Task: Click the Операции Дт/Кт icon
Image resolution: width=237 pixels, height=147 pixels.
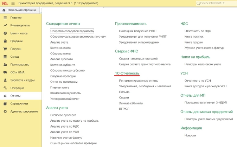Action: click(x=5, y=88)
